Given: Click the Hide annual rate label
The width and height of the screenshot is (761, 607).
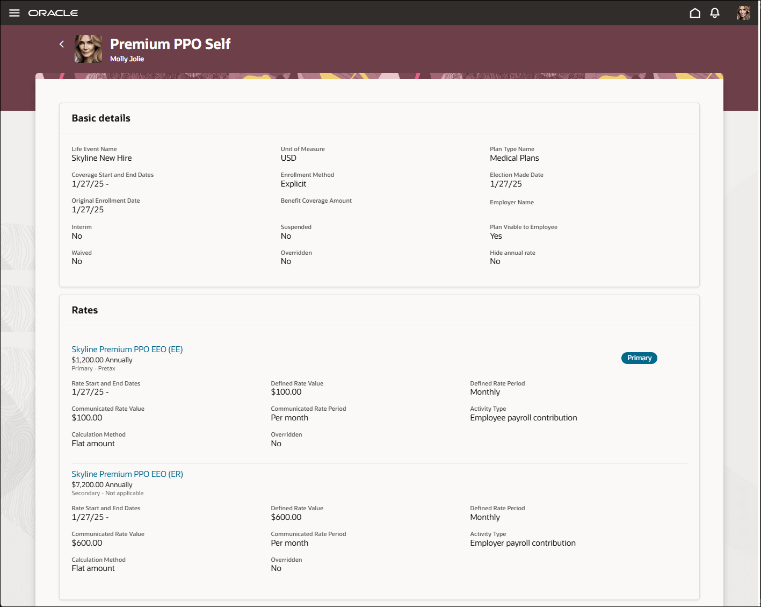Looking at the screenshot, I should (512, 253).
